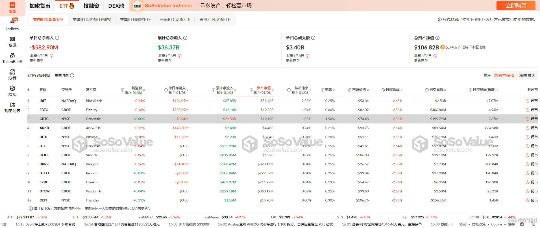This screenshot has height=228, width=540.
Task: Open the 市场 market sidebar icon
Action: (12, 8)
